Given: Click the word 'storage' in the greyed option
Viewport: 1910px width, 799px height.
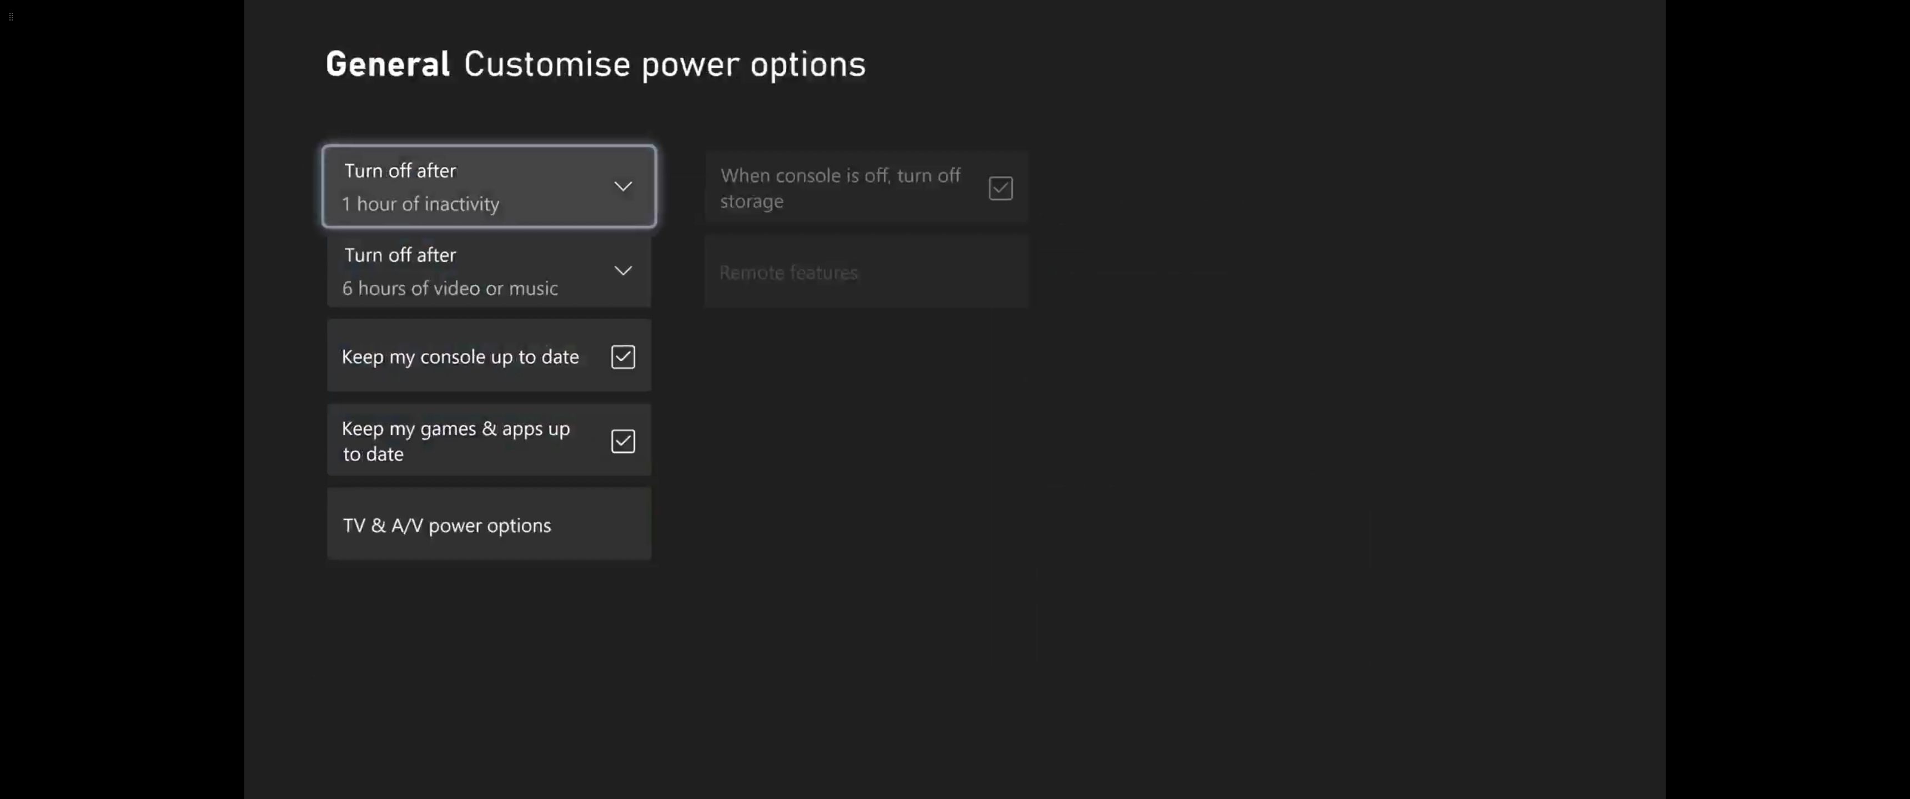Looking at the screenshot, I should 751,201.
